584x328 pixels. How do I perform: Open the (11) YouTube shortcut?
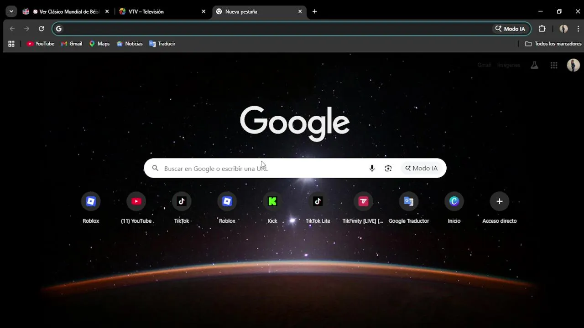tap(136, 208)
